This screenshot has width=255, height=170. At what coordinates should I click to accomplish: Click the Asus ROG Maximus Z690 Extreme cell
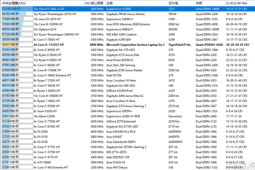tap(128, 24)
